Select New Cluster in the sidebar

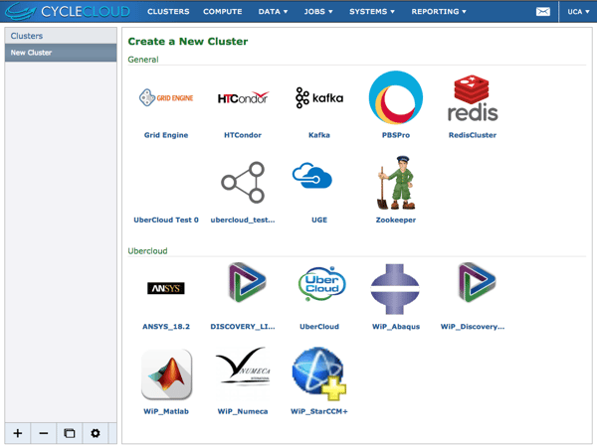point(61,53)
